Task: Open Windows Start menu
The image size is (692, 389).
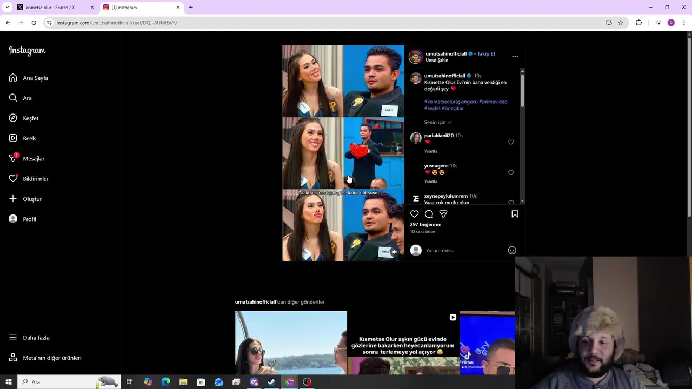Action: tap(9, 382)
